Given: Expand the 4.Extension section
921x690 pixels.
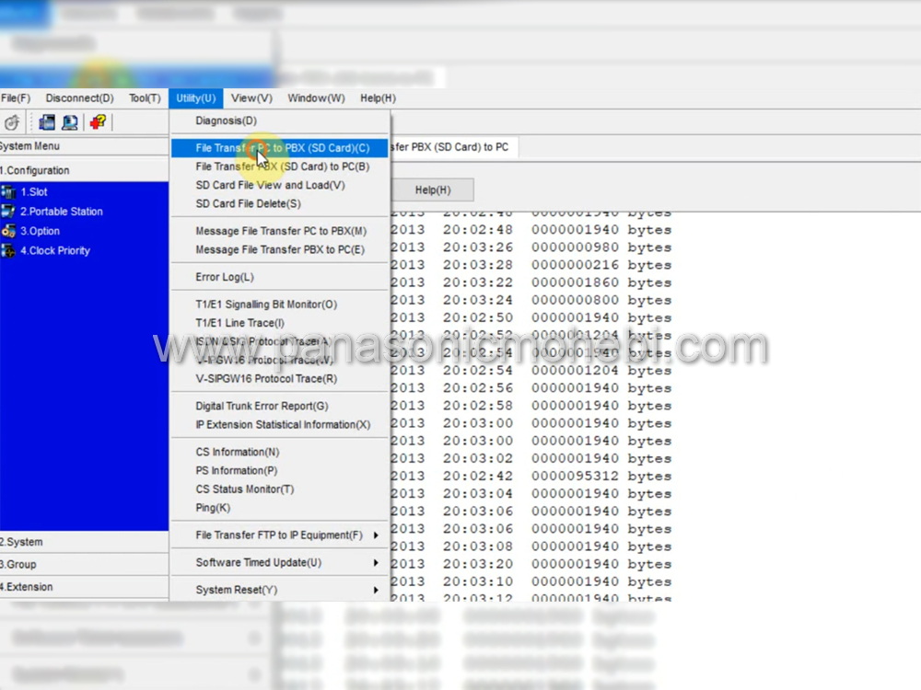Looking at the screenshot, I should click(x=28, y=587).
